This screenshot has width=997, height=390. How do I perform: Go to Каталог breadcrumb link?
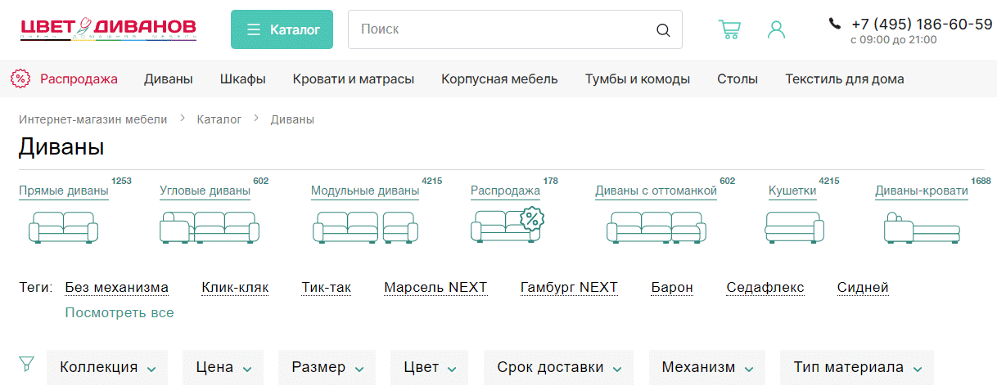(x=219, y=119)
